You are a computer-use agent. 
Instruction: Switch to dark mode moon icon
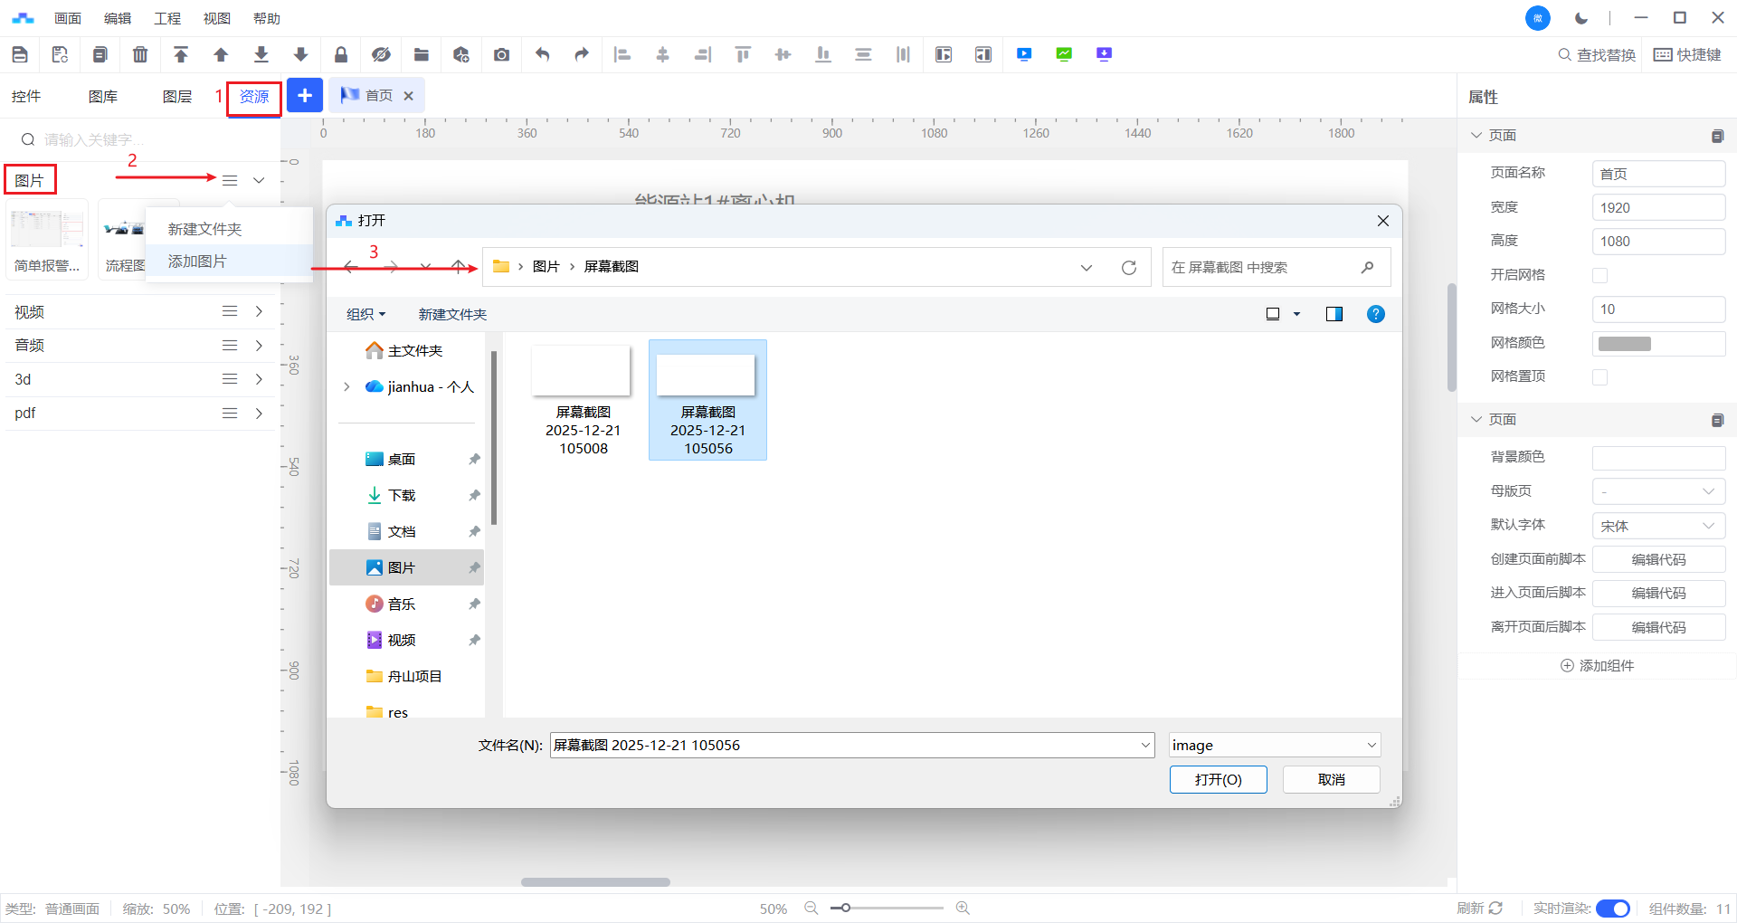tap(1581, 18)
